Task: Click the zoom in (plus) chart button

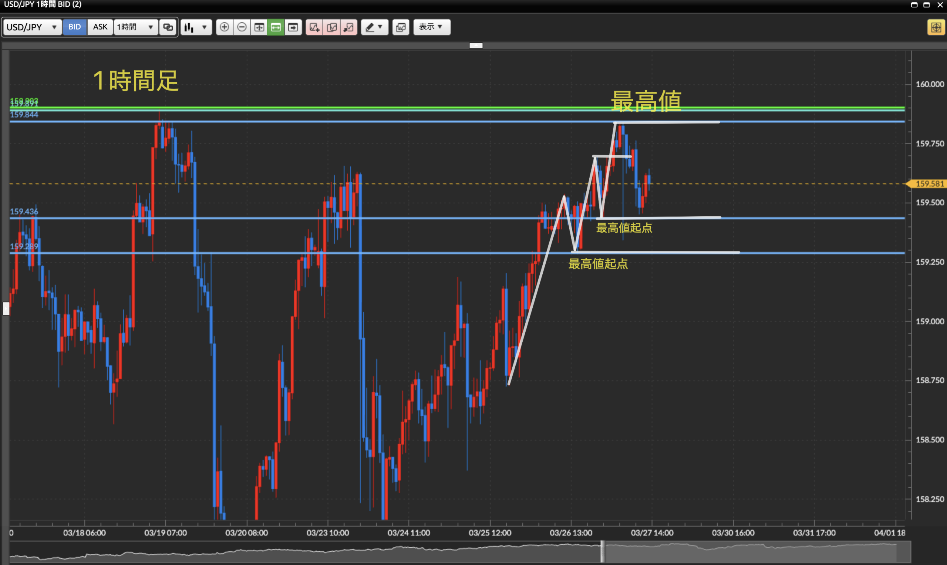Action: 224,27
